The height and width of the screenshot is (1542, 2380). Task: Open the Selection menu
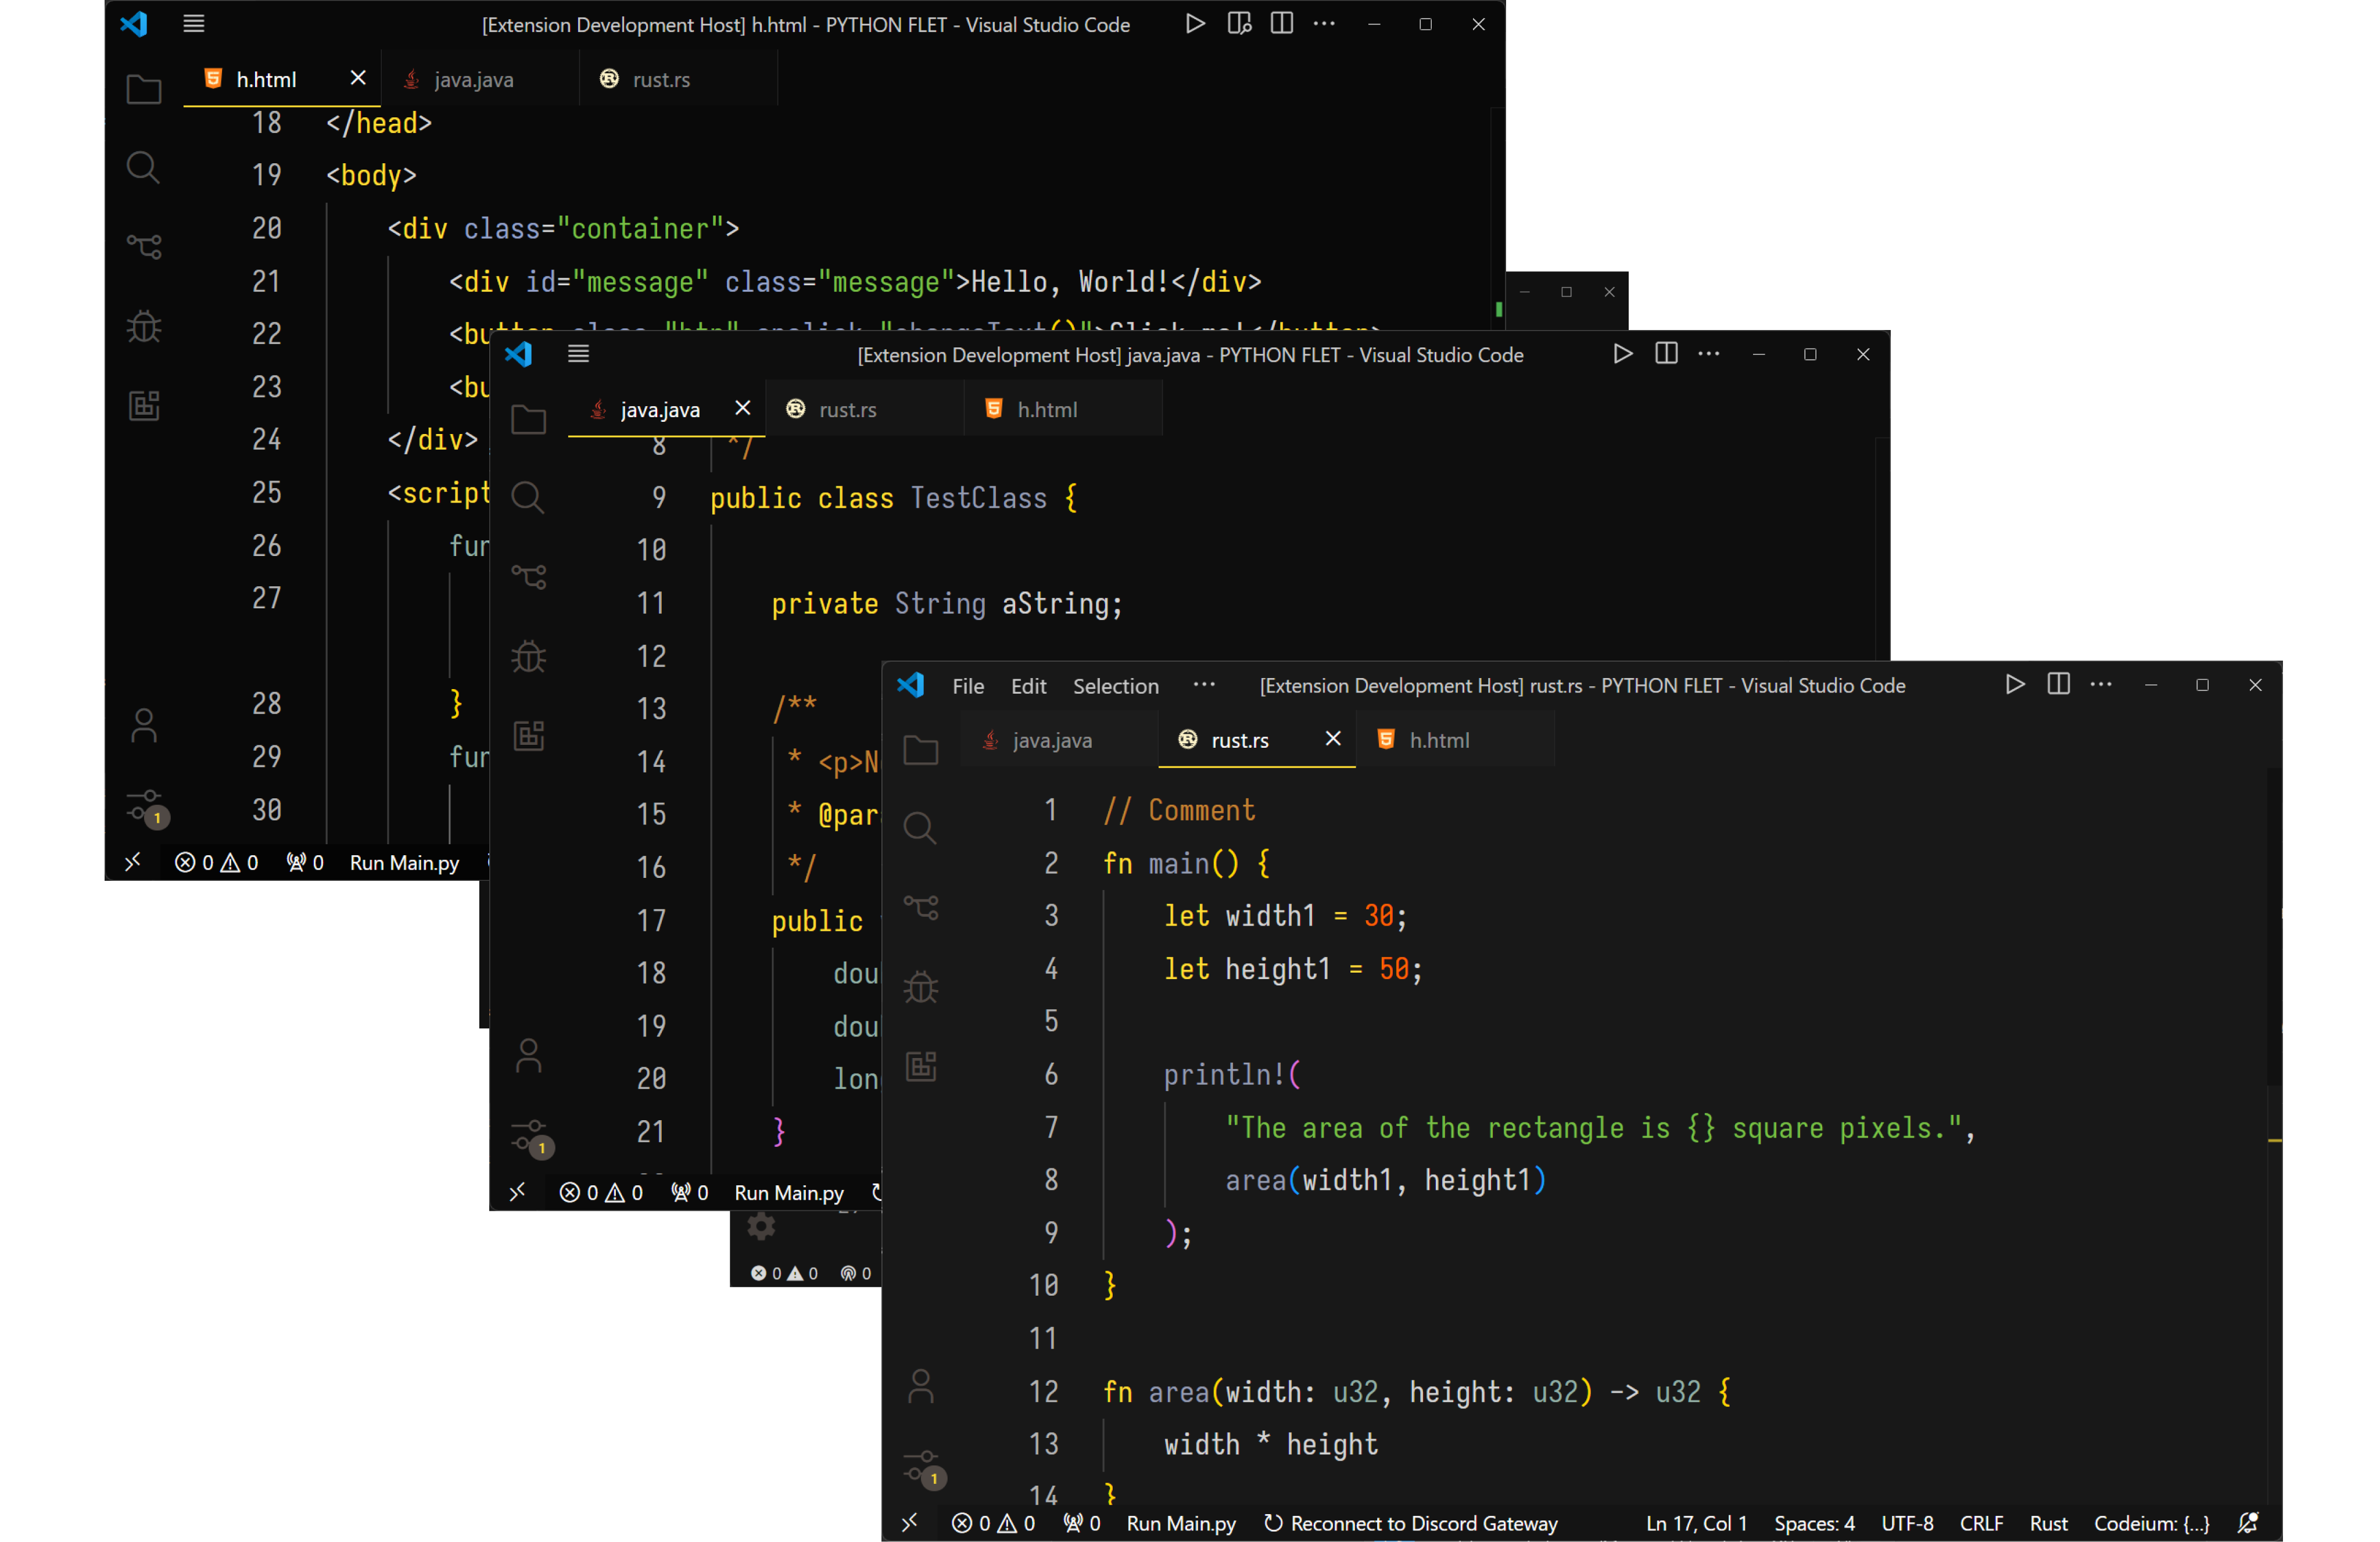[x=1115, y=686]
